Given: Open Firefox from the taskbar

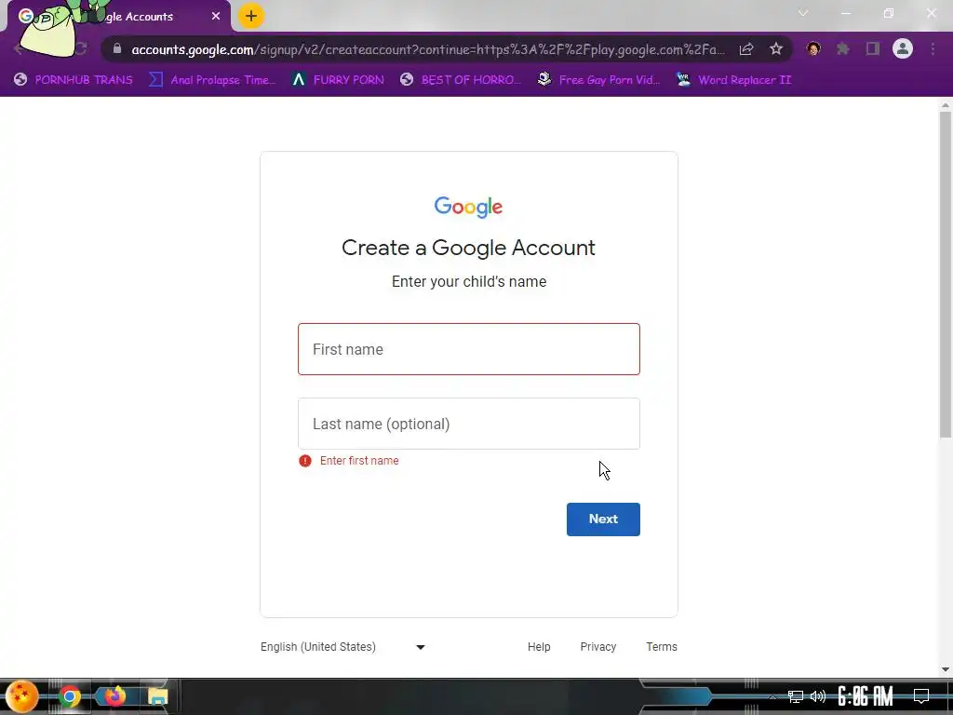Looking at the screenshot, I should point(114,696).
